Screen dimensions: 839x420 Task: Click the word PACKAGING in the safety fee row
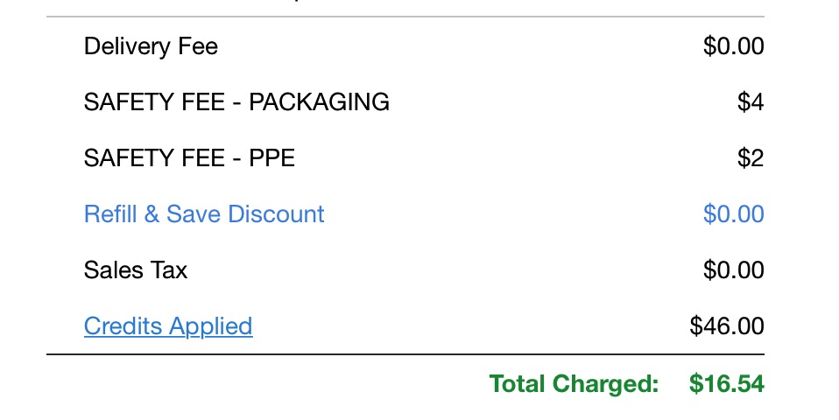[319, 102]
